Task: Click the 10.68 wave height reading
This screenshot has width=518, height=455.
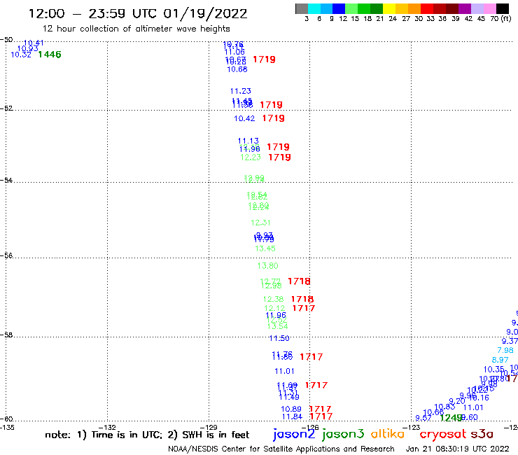Action: click(x=237, y=69)
